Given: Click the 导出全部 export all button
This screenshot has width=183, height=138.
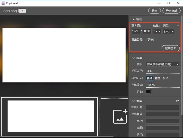Looking at the screenshot, I should (171, 11).
